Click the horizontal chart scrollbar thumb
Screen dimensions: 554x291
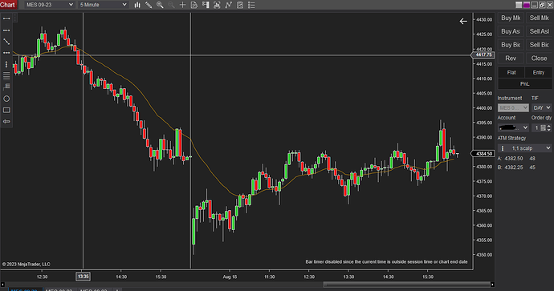click(x=406, y=285)
